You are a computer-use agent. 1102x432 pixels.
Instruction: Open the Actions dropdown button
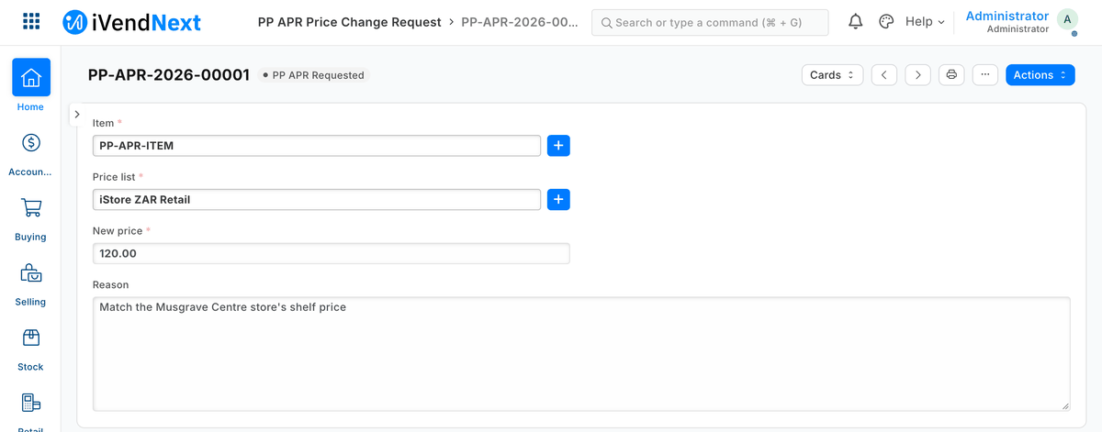pos(1040,75)
